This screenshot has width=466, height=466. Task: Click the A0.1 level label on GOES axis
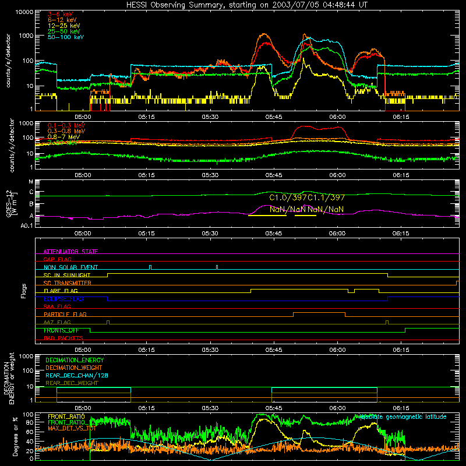(x=26, y=225)
